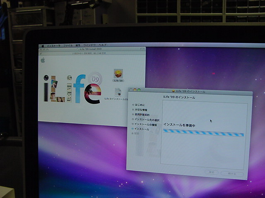Click the Finder status bar item-count text

click(89, 53)
